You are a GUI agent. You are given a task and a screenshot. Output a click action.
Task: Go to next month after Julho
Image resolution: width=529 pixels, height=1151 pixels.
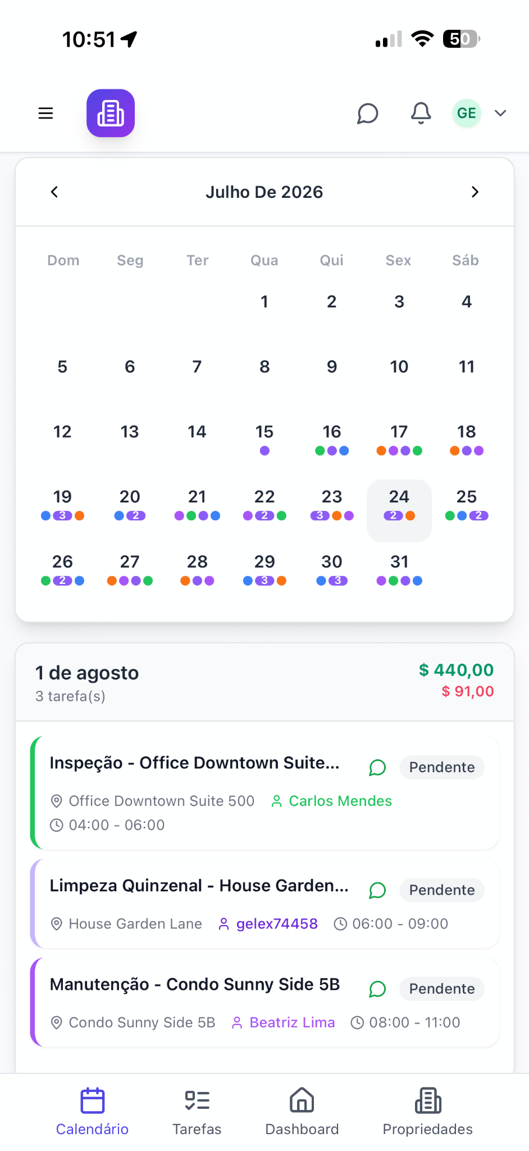coord(475,192)
